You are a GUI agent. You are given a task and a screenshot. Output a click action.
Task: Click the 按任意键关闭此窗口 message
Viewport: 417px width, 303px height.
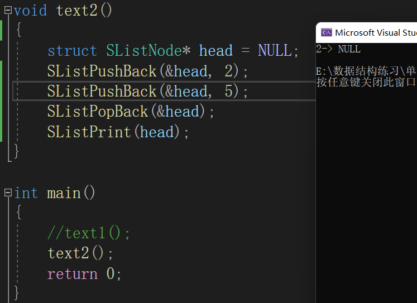[366, 82]
